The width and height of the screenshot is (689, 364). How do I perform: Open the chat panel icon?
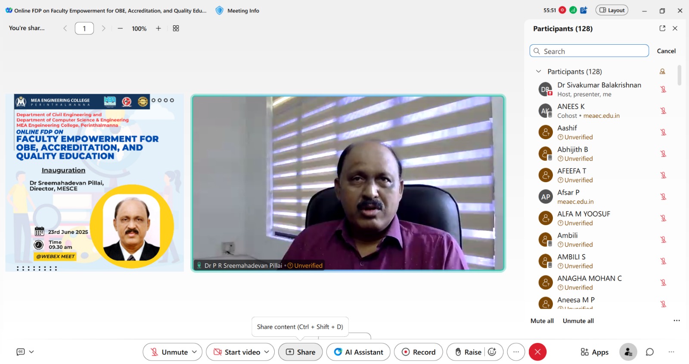649,352
